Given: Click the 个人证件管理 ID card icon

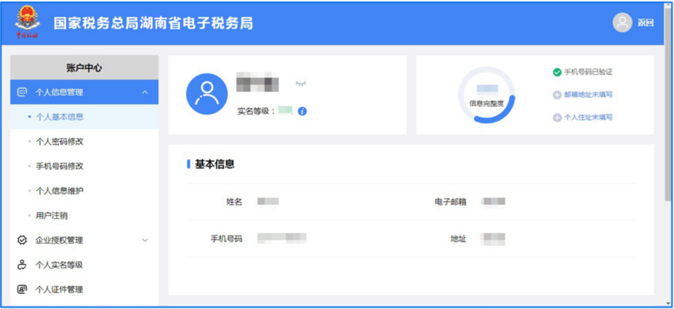Looking at the screenshot, I should pos(22,289).
